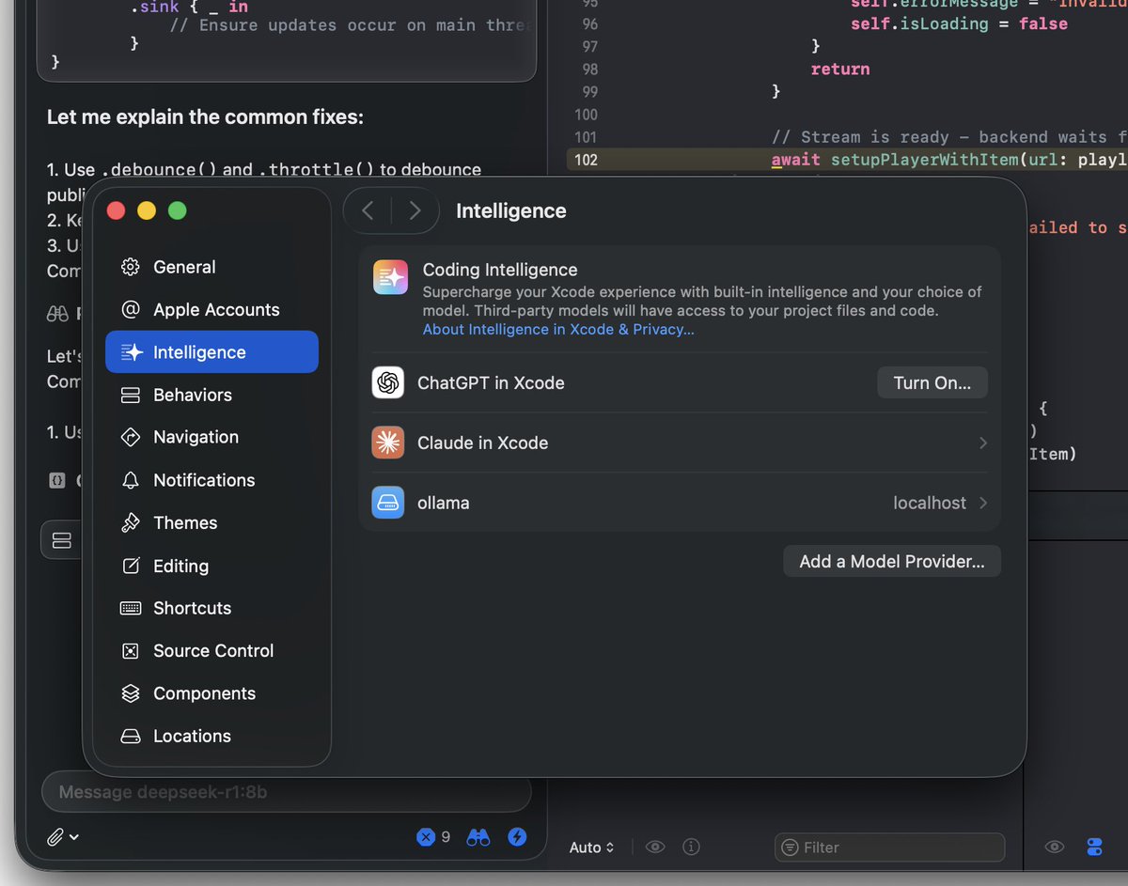Open the Notifications settings pane
This screenshot has width=1128, height=886.
coord(211,480)
